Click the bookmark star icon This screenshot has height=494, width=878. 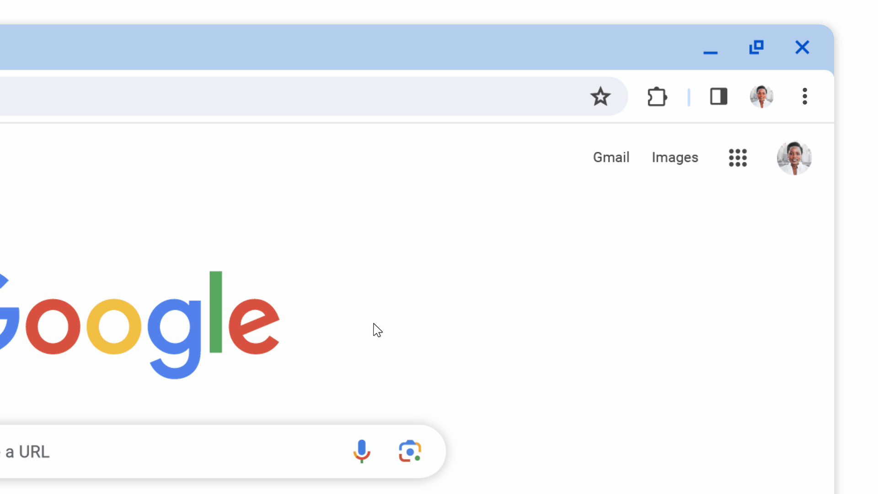coord(600,96)
